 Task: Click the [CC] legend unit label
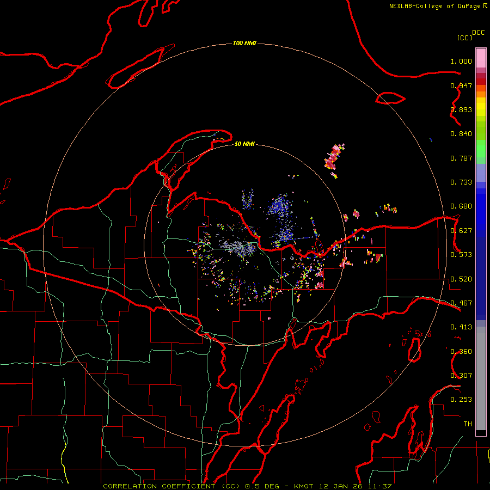point(464,38)
